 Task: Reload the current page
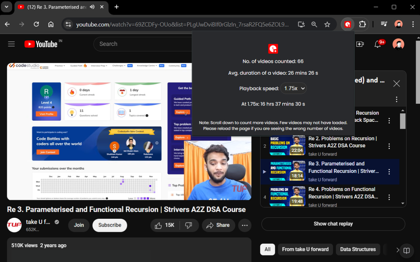click(x=36, y=24)
